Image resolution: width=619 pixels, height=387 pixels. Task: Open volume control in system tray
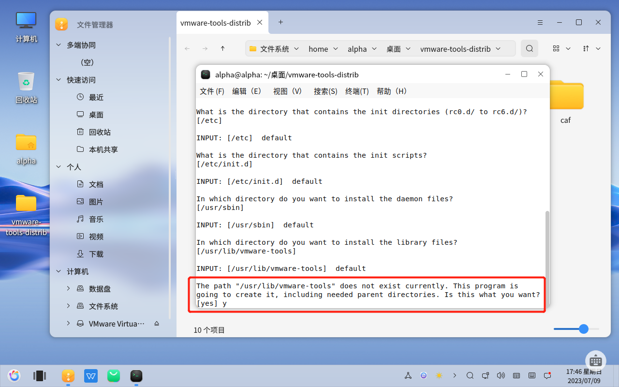501,375
